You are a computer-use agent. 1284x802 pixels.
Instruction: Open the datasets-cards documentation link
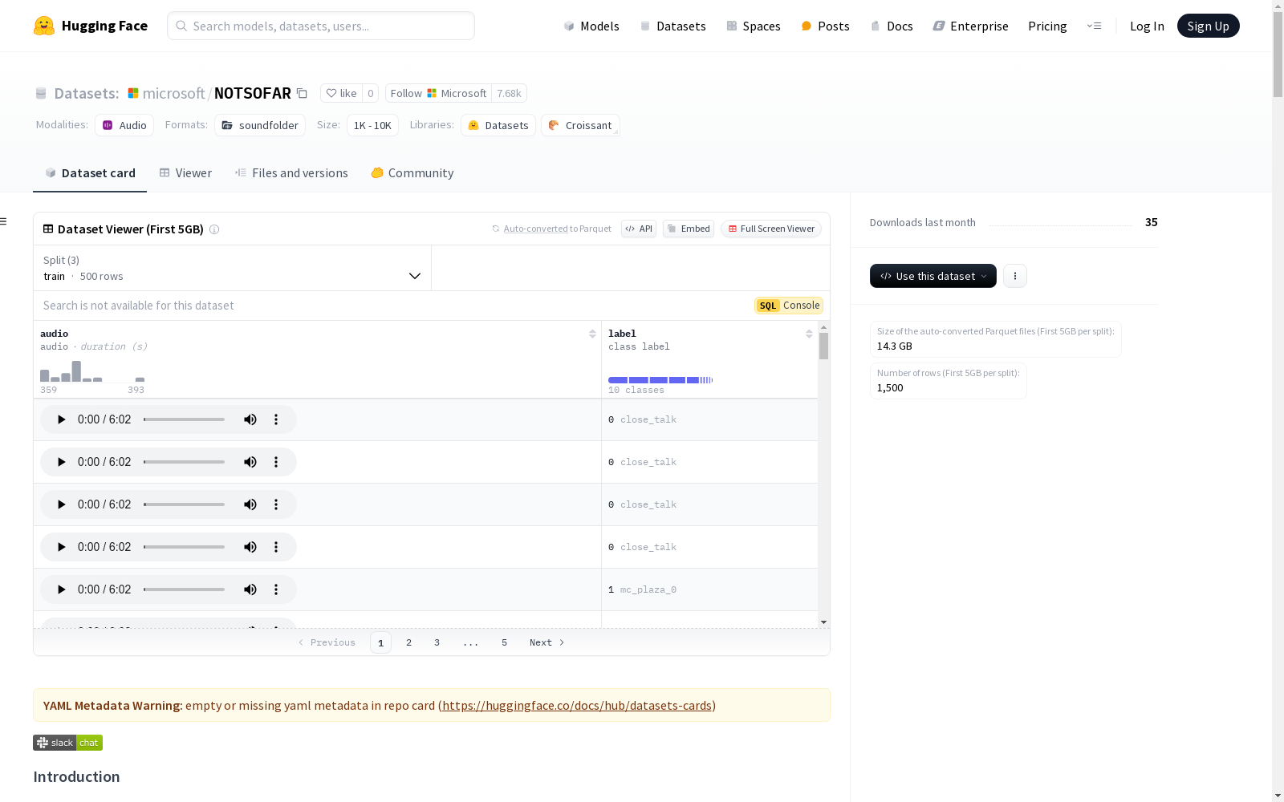(577, 706)
